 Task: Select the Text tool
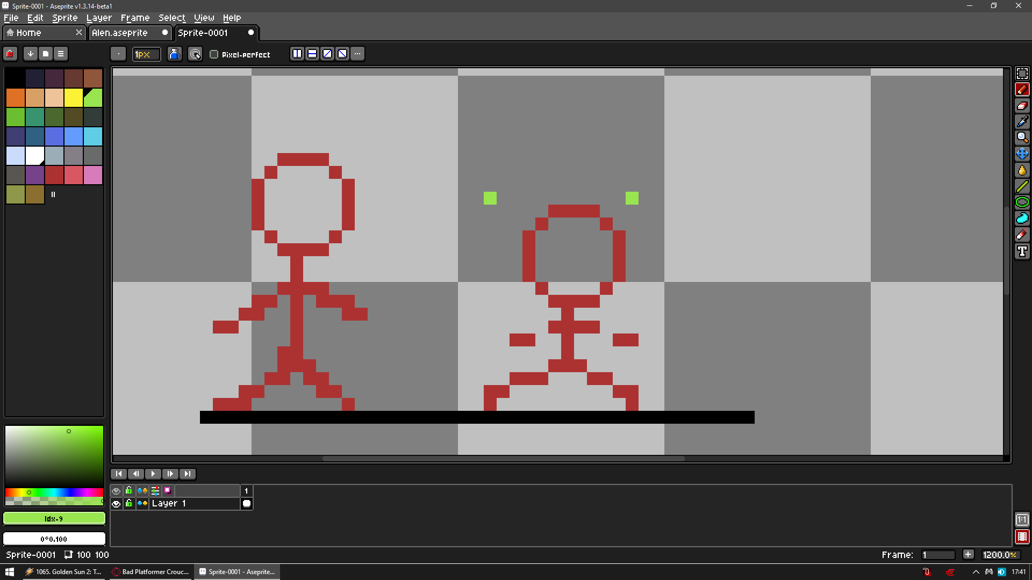tap(1022, 251)
